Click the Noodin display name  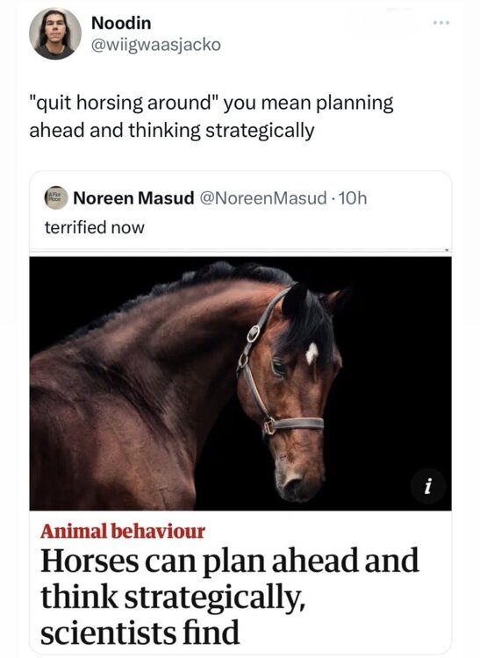point(121,23)
